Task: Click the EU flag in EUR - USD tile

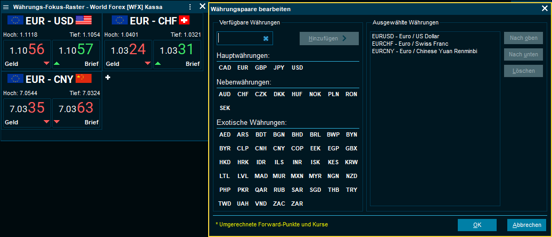Action: (x=15, y=20)
